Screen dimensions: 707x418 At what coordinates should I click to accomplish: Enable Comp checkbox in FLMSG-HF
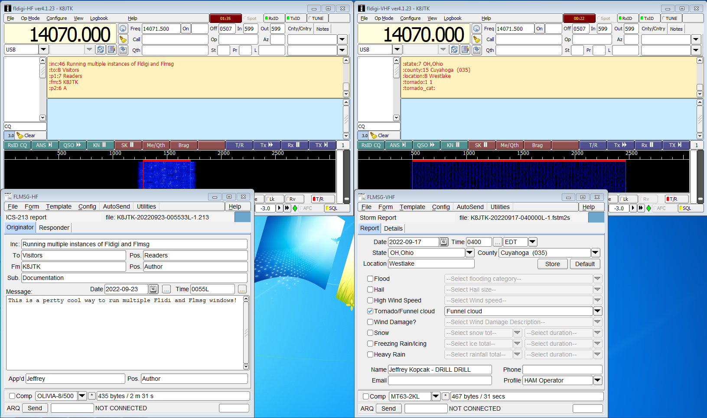point(12,396)
